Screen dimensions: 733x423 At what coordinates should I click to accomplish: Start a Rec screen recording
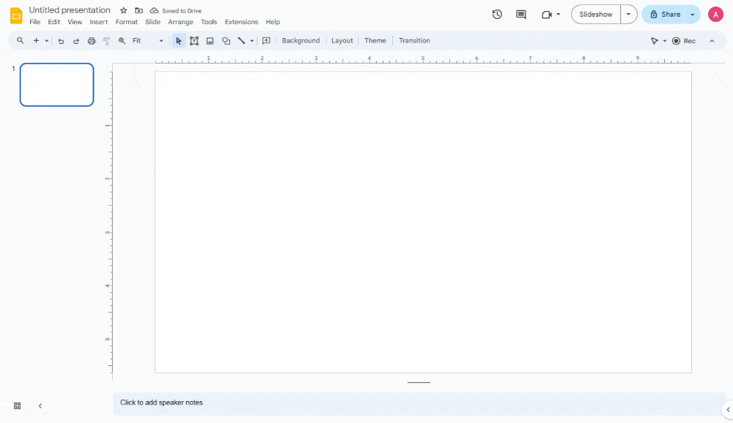684,40
